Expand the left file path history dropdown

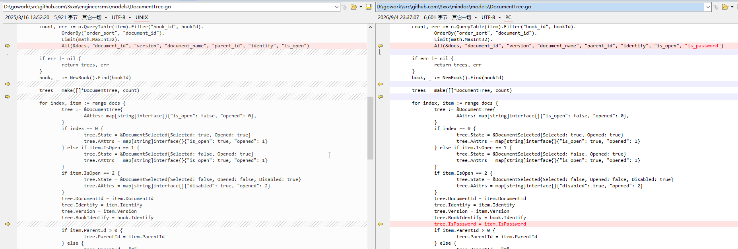(336, 7)
